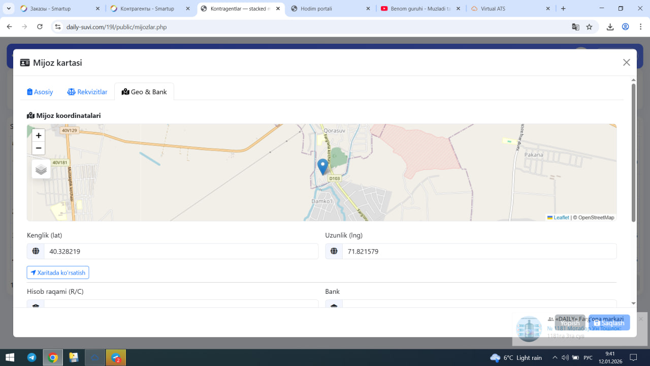650x366 pixels.
Task: Bookmark this page with the star
Action: [589, 27]
